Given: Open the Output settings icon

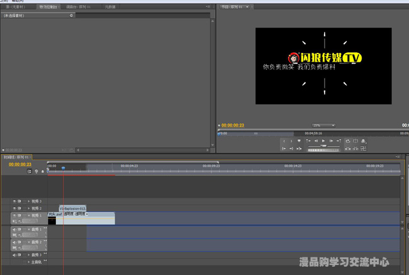Looking at the screenshot, I should (x=363, y=141).
